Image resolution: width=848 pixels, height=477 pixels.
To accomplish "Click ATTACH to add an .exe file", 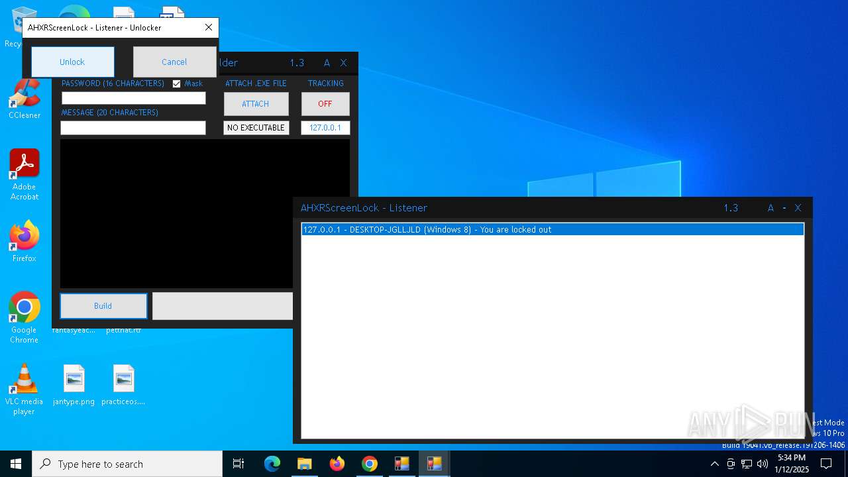I will click(x=256, y=104).
